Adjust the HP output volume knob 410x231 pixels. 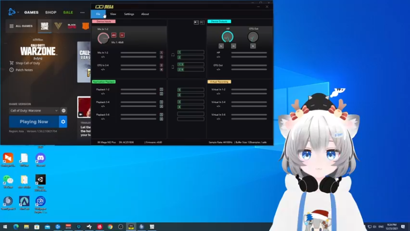click(228, 37)
